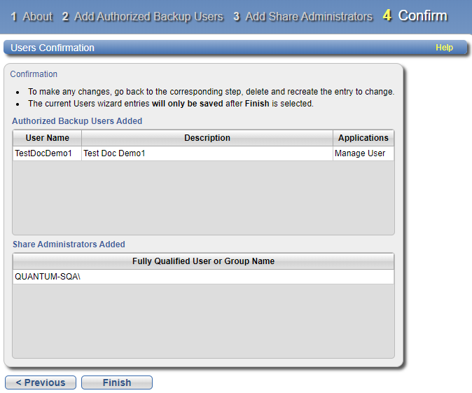Select the TestDocDemo1 user name cell

[43, 153]
